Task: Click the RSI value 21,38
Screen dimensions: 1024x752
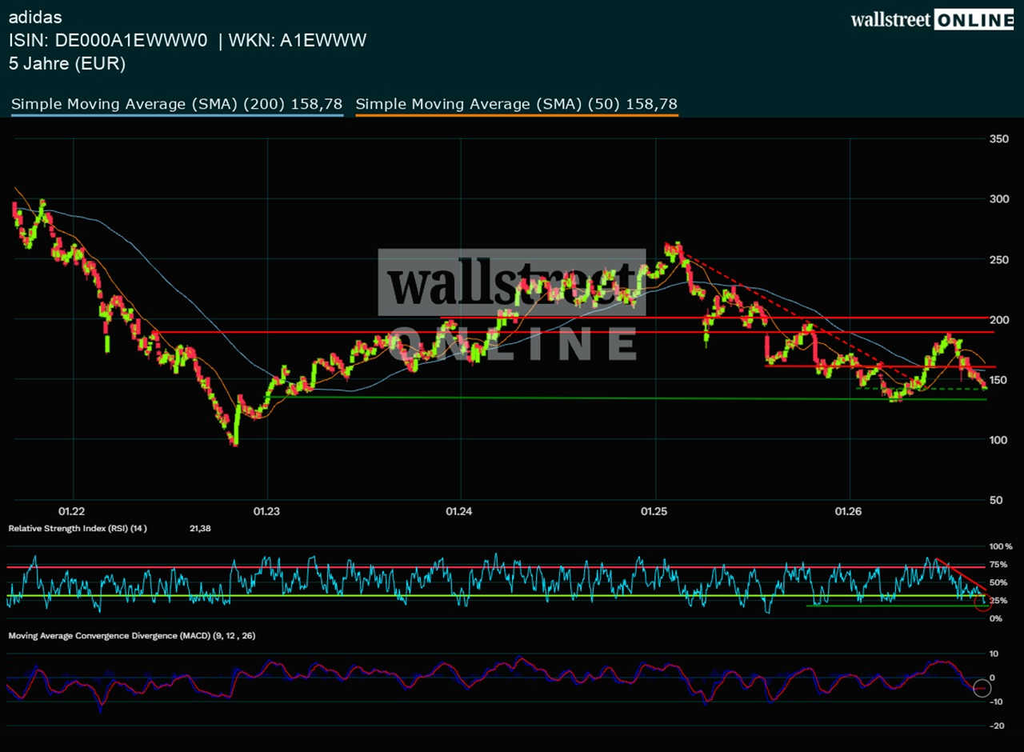Action: [x=200, y=528]
